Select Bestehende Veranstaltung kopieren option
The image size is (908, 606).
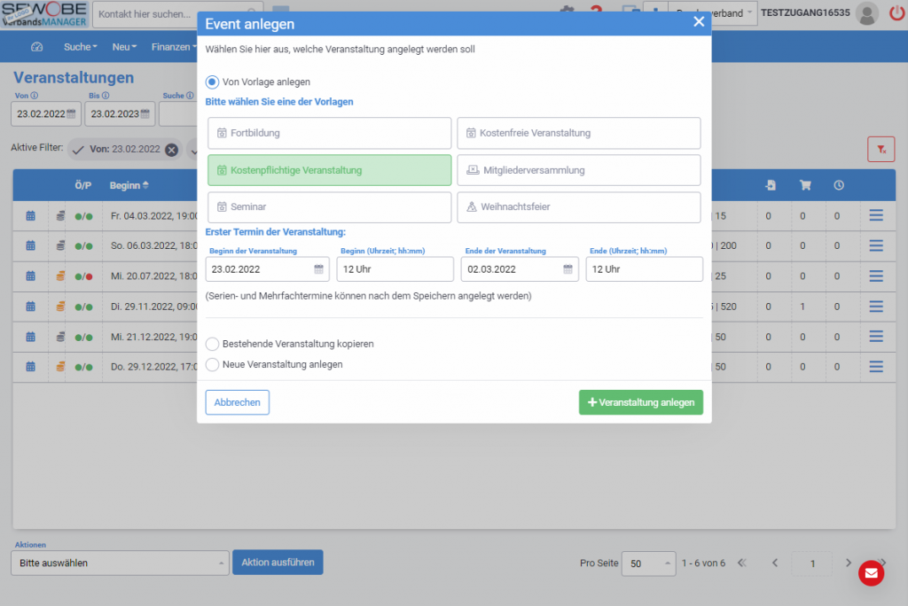212,344
